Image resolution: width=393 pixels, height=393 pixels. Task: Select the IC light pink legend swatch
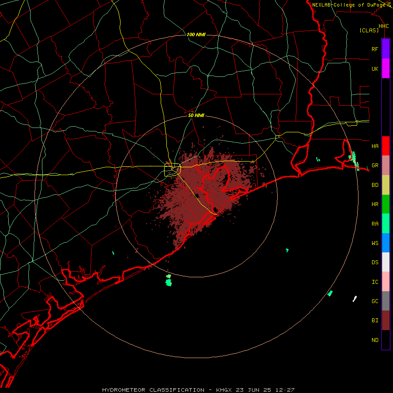point(386,282)
